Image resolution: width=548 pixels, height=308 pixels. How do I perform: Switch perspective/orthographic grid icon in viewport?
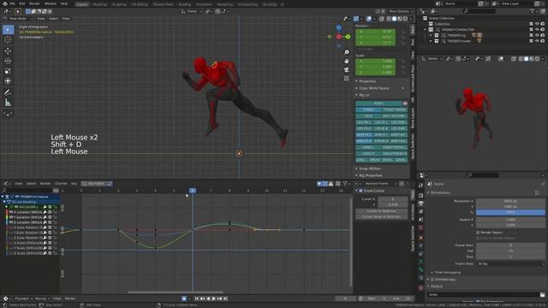click(346, 79)
